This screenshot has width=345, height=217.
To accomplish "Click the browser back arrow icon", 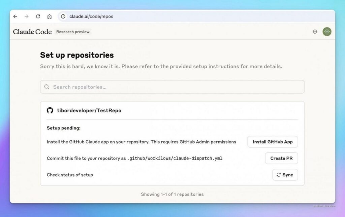I will pos(15,16).
